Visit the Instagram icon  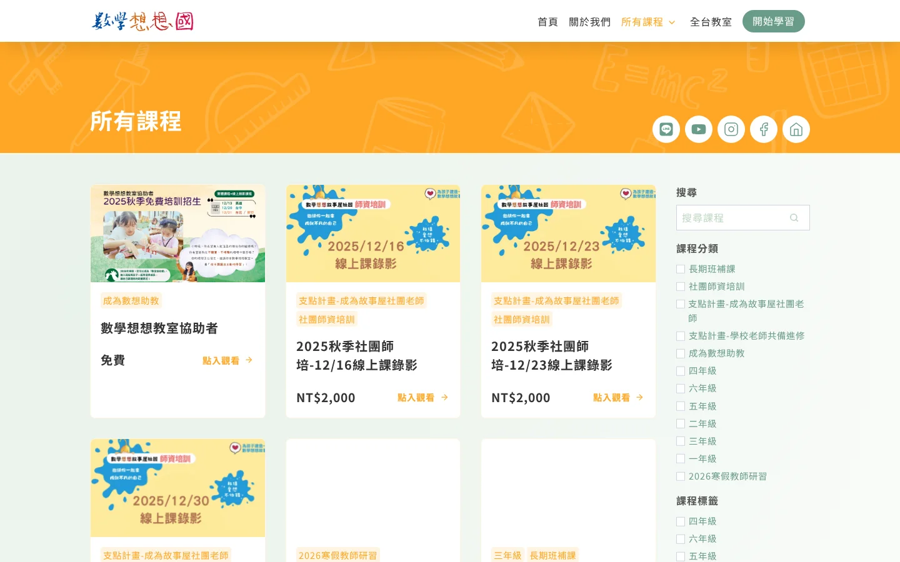click(x=731, y=129)
